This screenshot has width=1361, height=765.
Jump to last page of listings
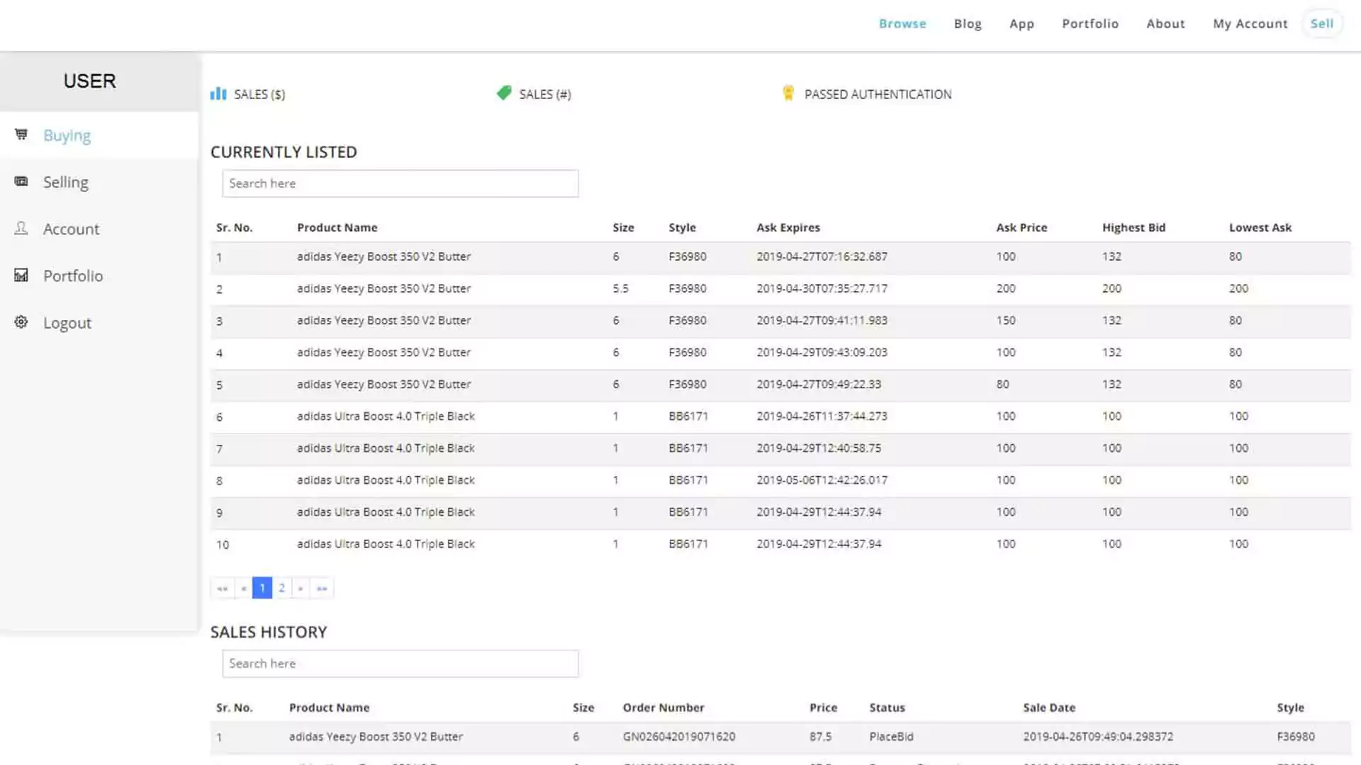(x=322, y=588)
